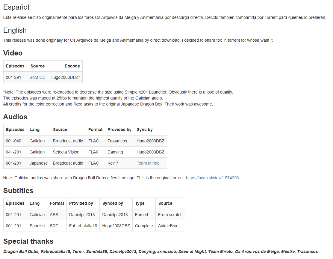The height and width of the screenshot is (259, 333).
Task: Click the Spanish release description paragraph
Action: 165,17
